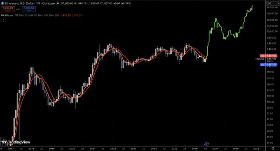Screen dimensions: 280x151
Task: Click the SMA value 2,102.81
Action: [x=77, y=15]
